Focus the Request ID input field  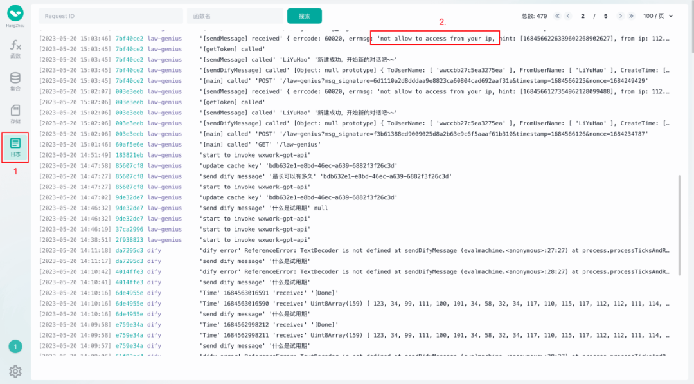tap(111, 16)
